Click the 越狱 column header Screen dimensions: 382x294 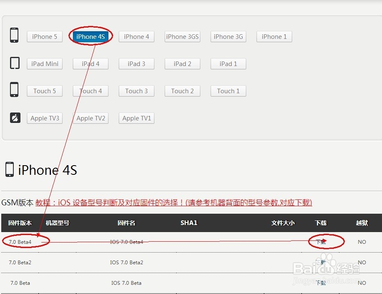tap(362, 223)
